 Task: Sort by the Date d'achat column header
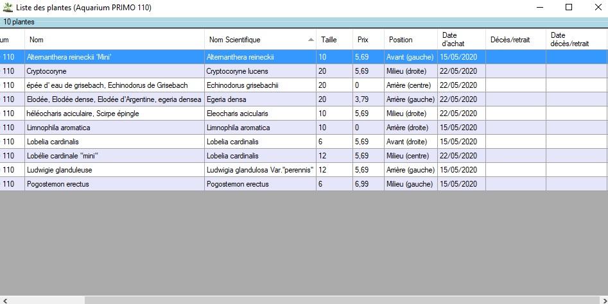[x=462, y=40]
